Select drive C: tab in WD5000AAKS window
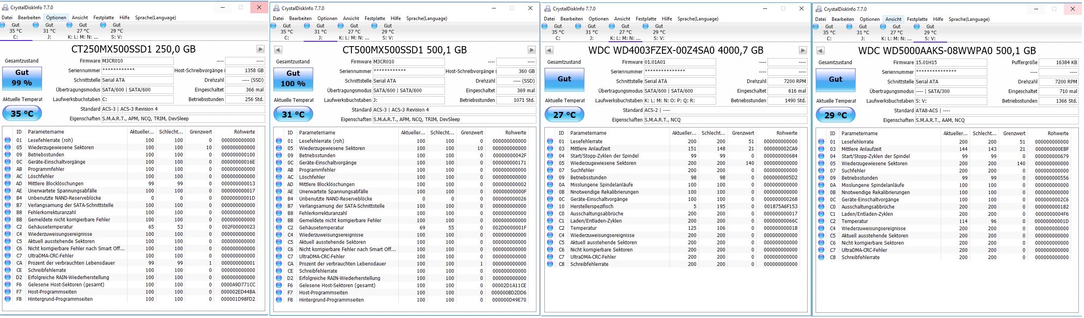The image size is (1084, 318). (829, 32)
